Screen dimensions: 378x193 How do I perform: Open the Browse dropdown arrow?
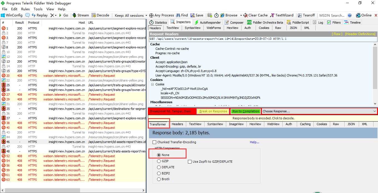241,15
